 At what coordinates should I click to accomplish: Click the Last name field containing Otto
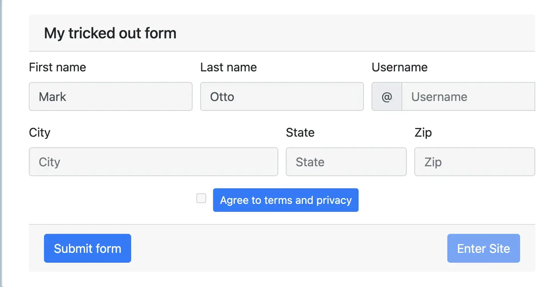[282, 97]
